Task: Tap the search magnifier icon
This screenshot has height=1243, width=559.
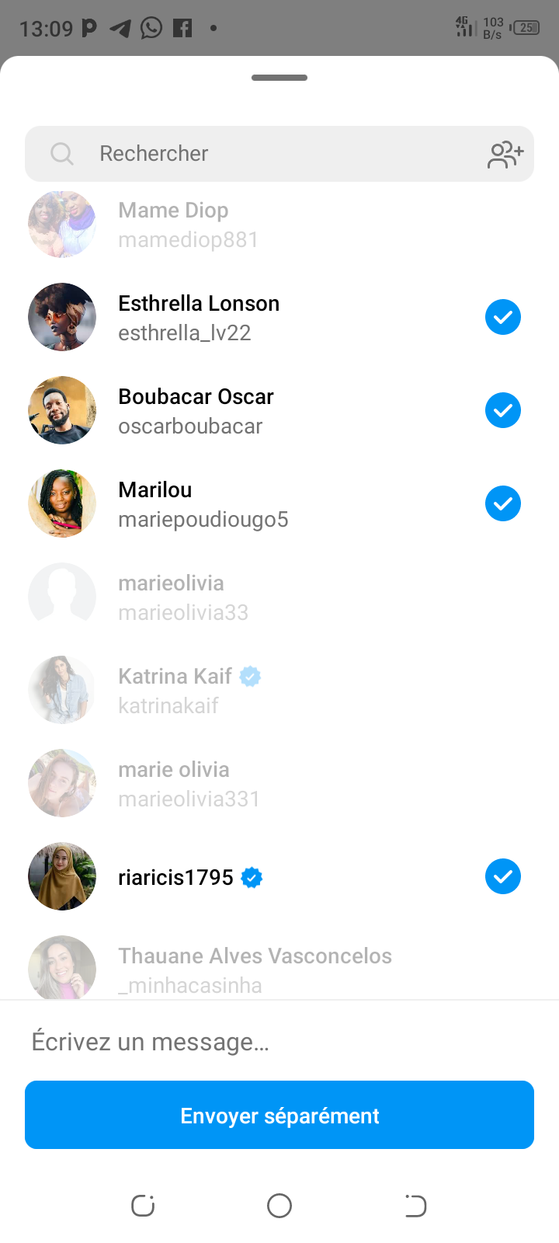Action: tap(62, 154)
